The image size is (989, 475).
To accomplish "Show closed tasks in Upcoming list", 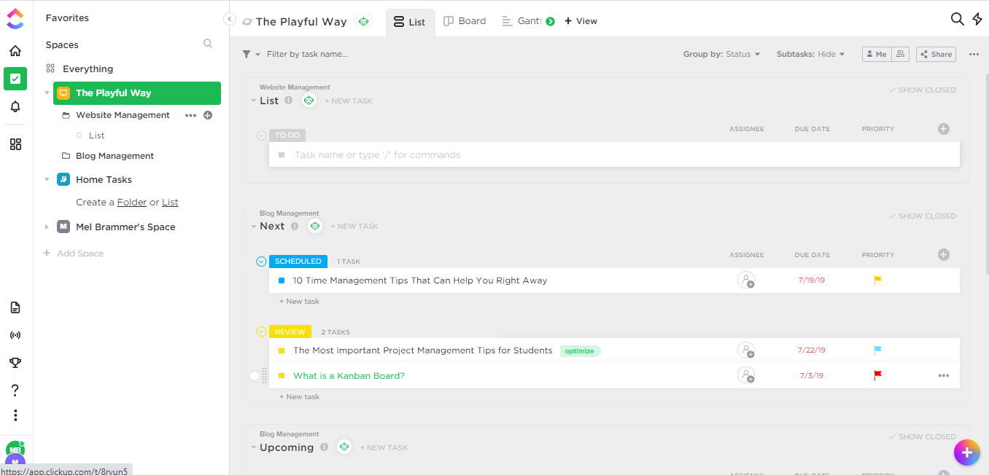I will tap(922, 437).
